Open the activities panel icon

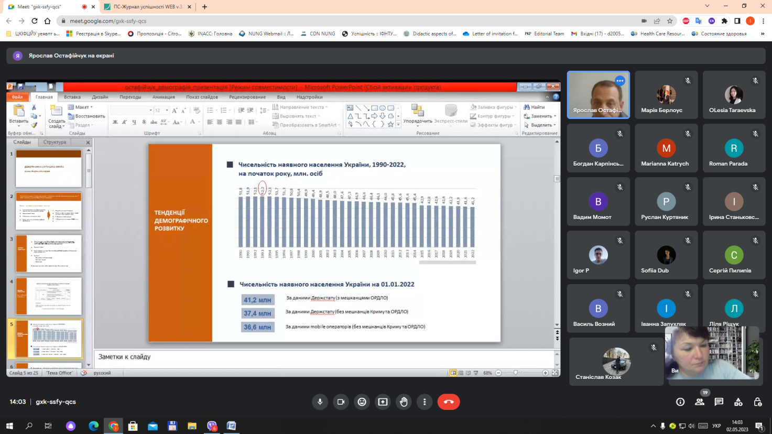[x=738, y=402]
